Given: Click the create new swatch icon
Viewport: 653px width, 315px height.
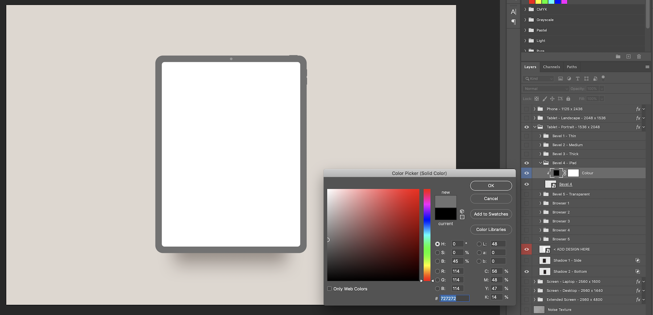Looking at the screenshot, I should click(x=628, y=57).
